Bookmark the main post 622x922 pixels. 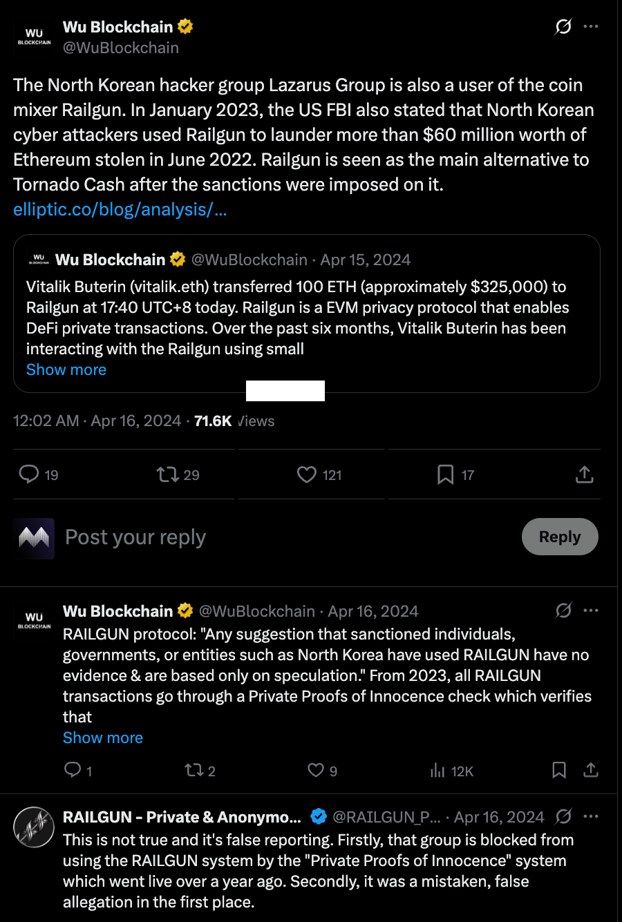point(446,474)
